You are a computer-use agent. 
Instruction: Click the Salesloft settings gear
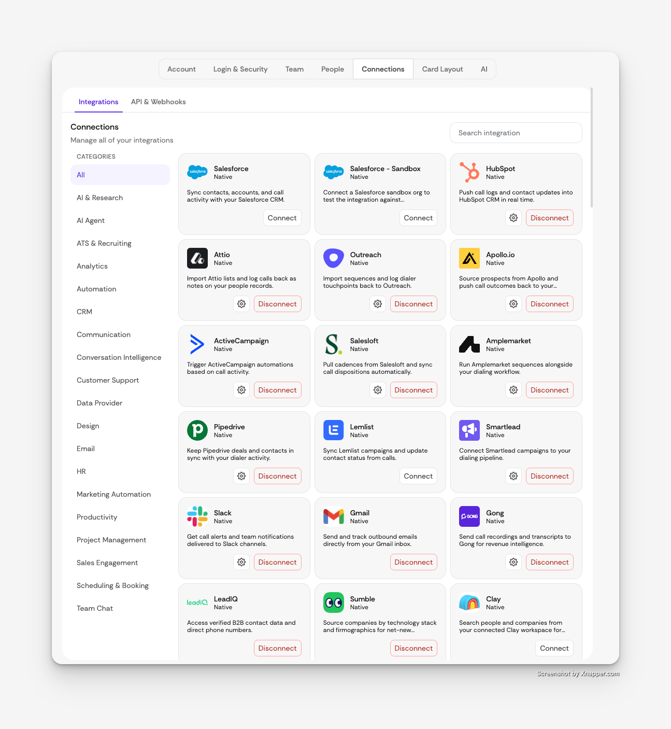pyautogui.click(x=378, y=390)
